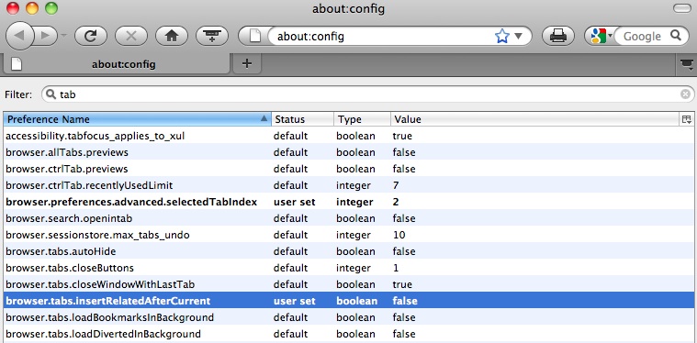Open the back/forward history dropdown arrow
Image resolution: width=697 pixels, height=343 pixels.
coord(63,36)
